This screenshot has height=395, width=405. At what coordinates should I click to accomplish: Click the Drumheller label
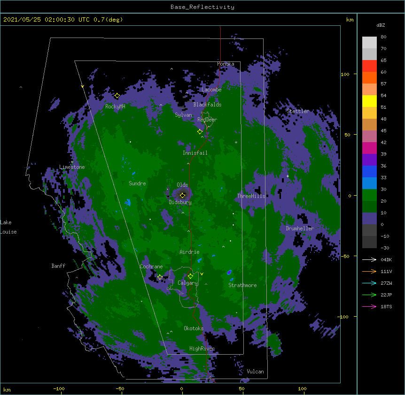point(300,228)
